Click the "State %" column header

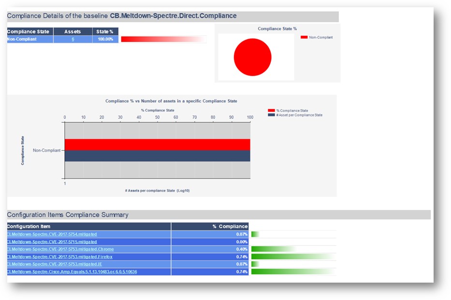[x=105, y=31]
